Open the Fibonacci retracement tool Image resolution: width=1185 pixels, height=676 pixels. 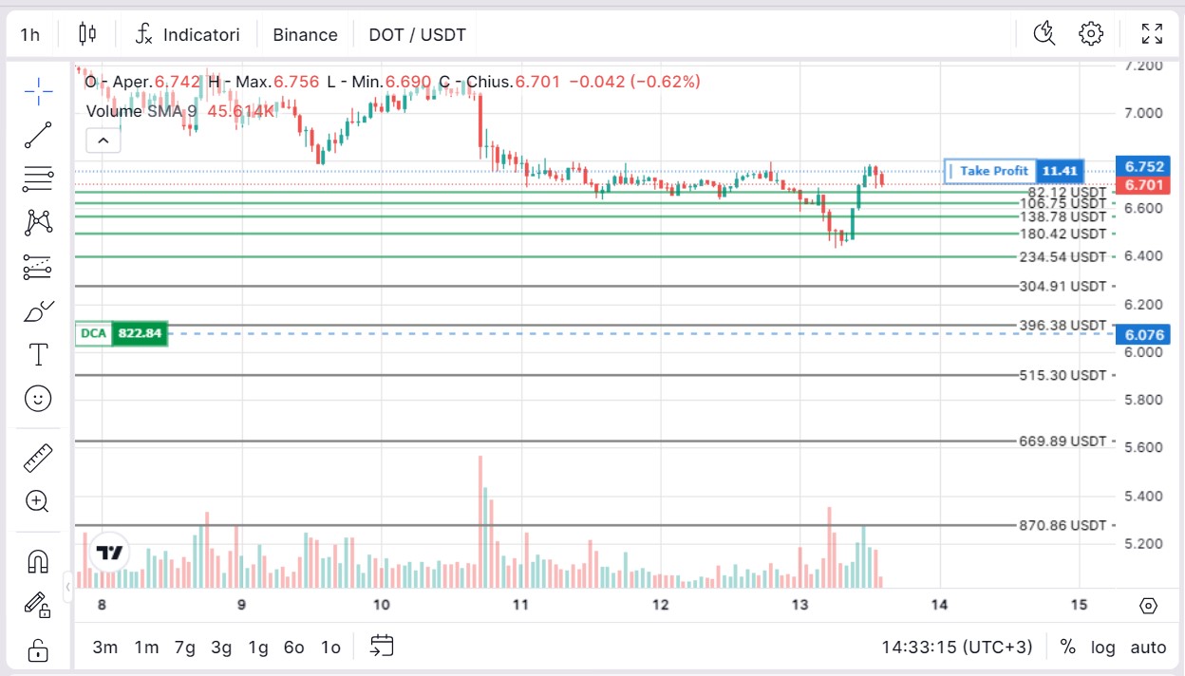pos(38,178)
